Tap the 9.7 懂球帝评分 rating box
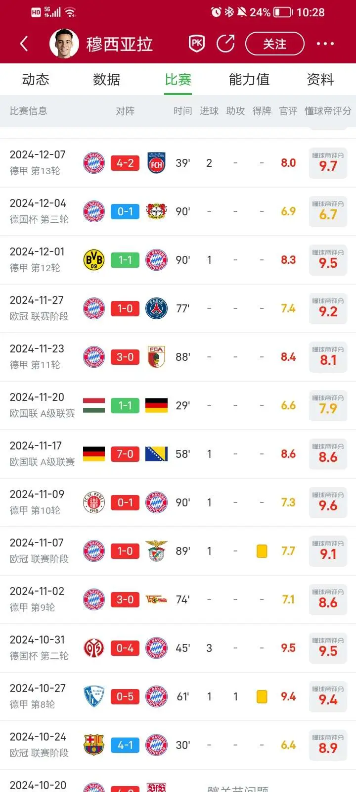This screenshot has height=792, width=356. click(328, 163)
